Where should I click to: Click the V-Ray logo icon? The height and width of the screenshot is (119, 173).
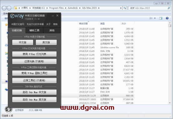pyautogui.click(x=17, y=16)
